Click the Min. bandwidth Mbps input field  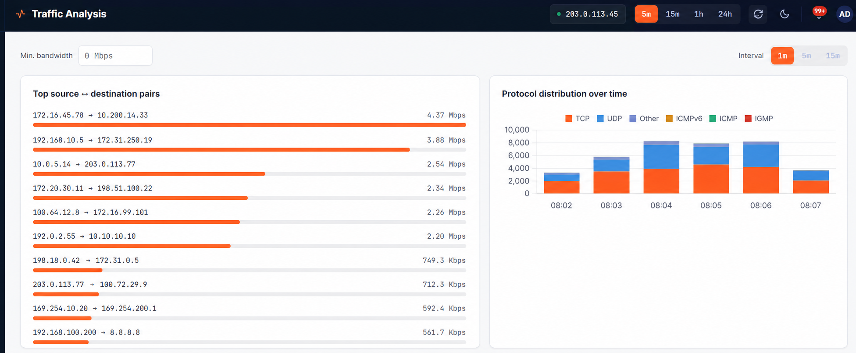(x=115, y=56)
